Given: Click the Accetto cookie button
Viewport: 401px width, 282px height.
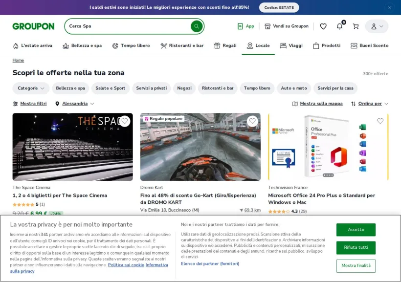Looking at the screenshot, I should pos(356,230).
